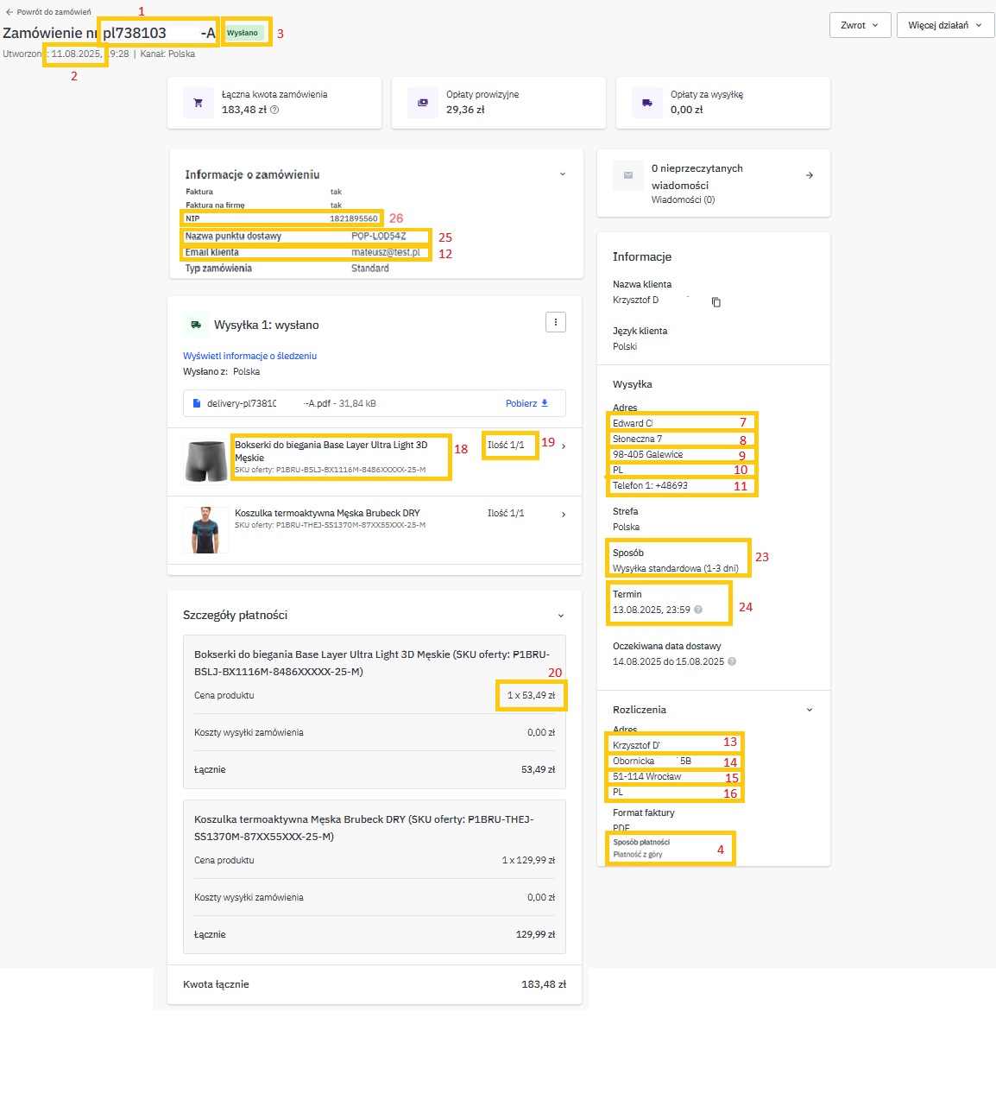Click Pobierz to download delivery PDF
The image size is (996, 1119).
coord(521,403)
